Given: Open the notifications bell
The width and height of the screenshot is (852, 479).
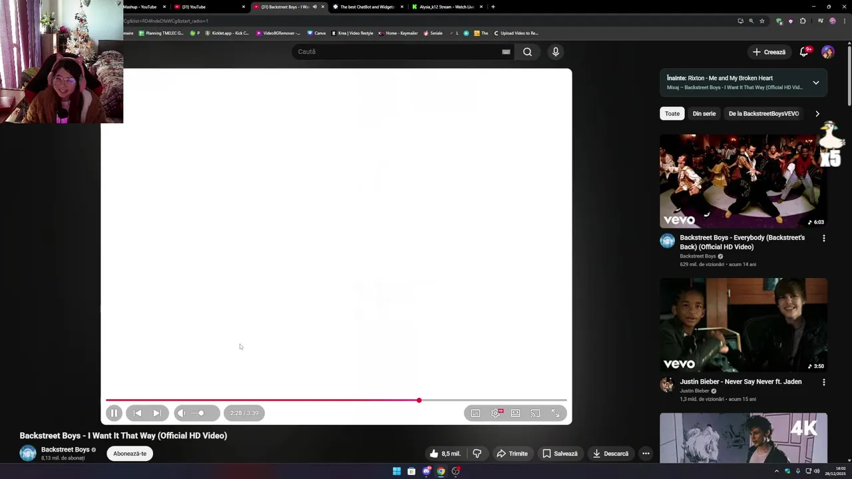Looking at the screenshot, I should [x=804, y=52].
